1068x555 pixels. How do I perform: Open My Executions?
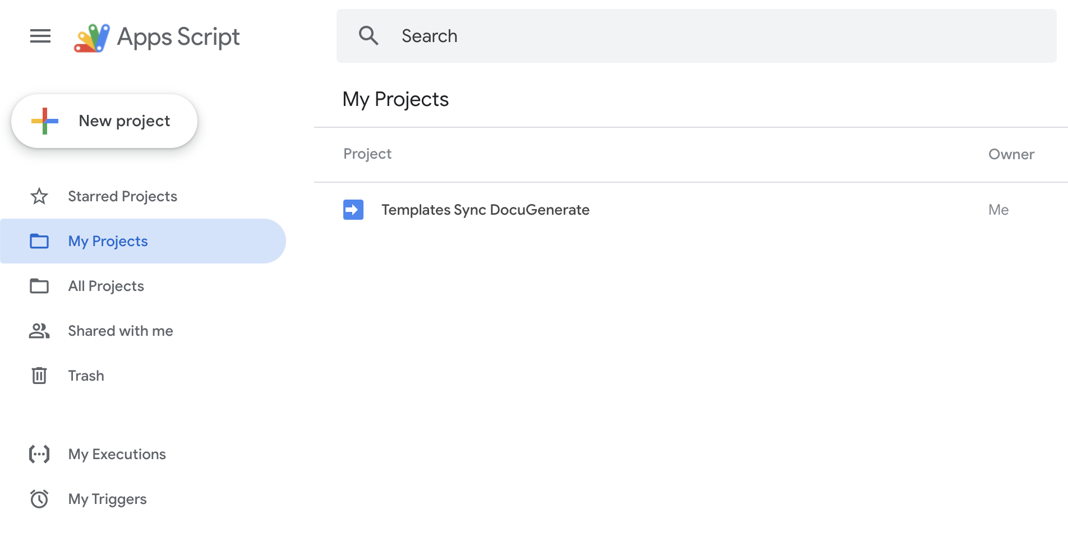click(x=117, y=454)
